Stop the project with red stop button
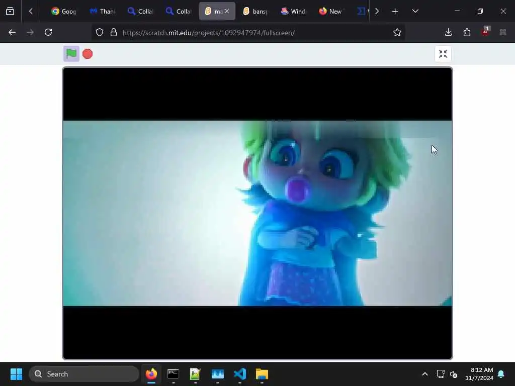 pyautogui.click(x=88, y=54)
